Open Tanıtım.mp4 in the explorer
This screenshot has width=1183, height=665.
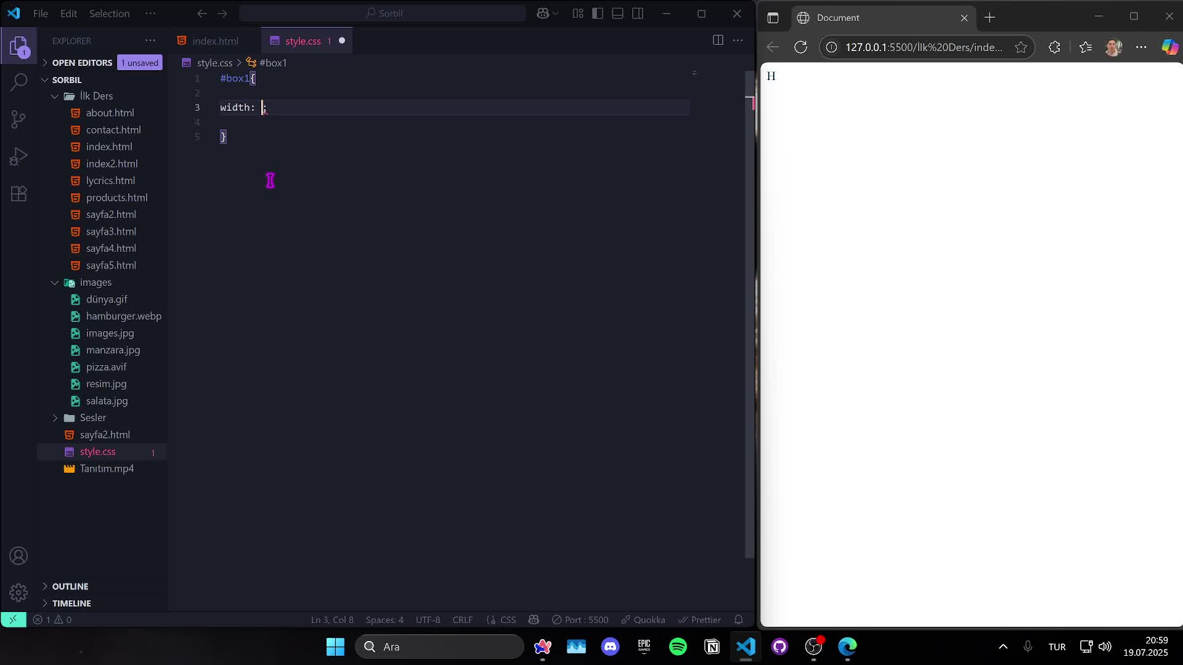click(x=107, y=469)
